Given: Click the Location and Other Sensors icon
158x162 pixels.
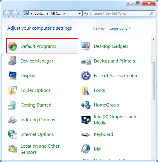Looking at the screenshot, I should pos(13,149).
